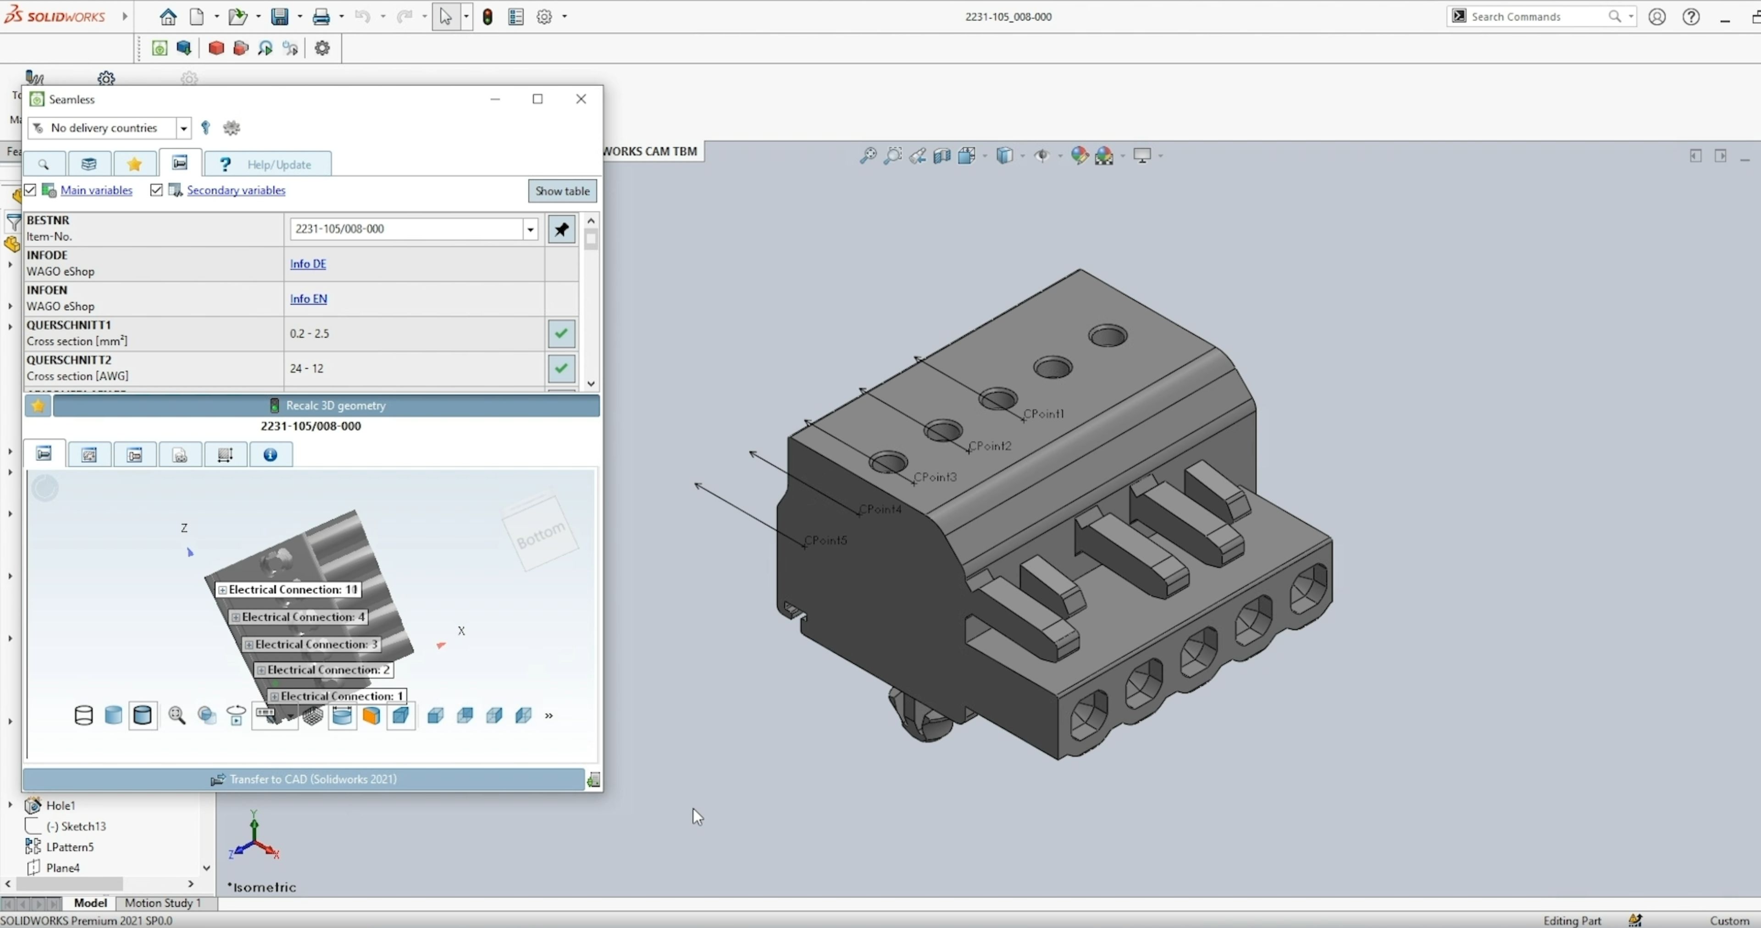Screen dimensions: 1761x928
Task: Click the dark gear icon in the add-in toolbar
Action: click(323, 48)
